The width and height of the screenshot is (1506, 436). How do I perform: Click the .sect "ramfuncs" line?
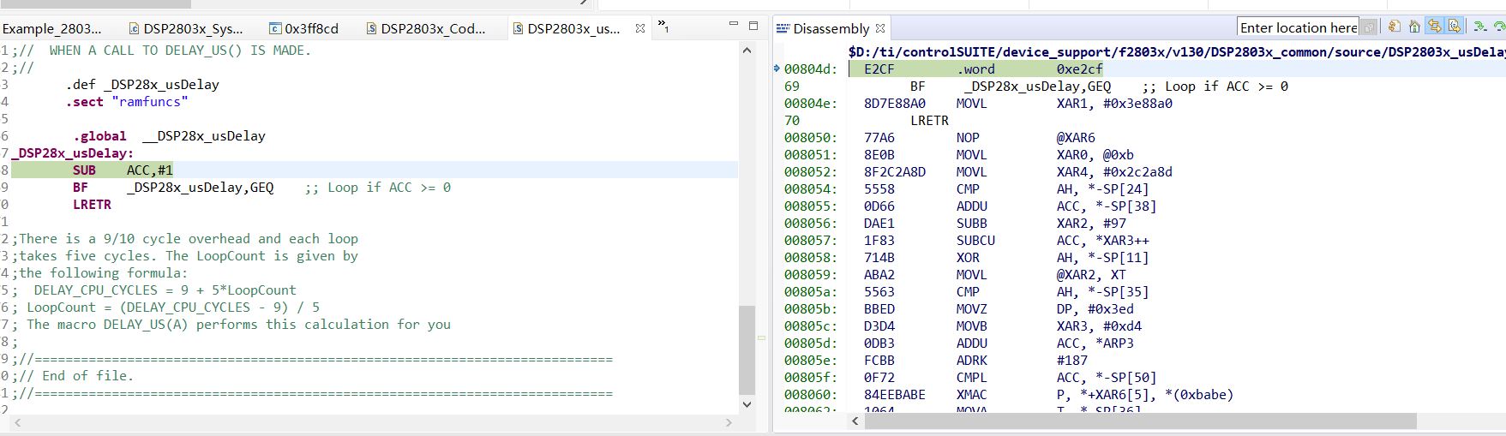tap(127, 102)
